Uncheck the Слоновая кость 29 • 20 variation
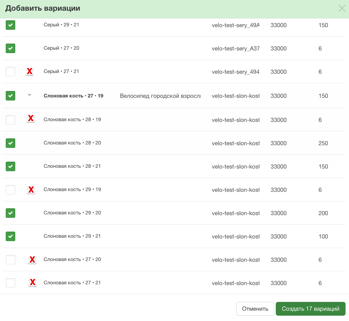This screenshot has height=321, width=349. (10, 213)
